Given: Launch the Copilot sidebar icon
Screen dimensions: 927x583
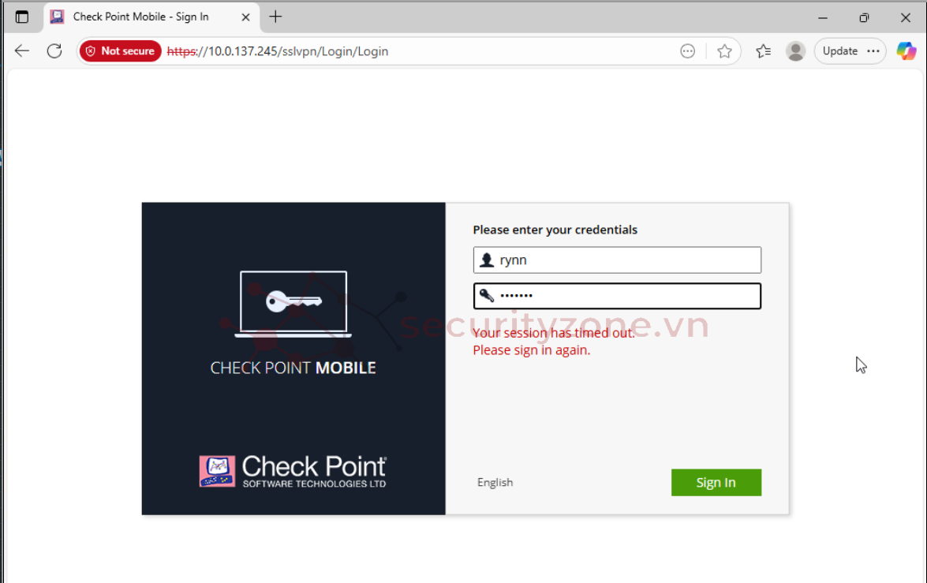Looking at the screenshot, I should pyautogui.click(x=906, y=51).
